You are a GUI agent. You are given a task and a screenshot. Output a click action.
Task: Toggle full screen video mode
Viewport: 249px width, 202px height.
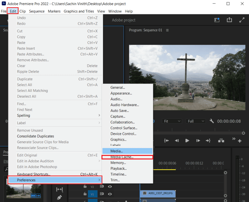[242, 20]
